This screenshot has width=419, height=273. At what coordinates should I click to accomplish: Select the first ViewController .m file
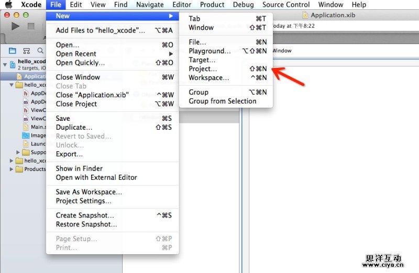[23, 119]
